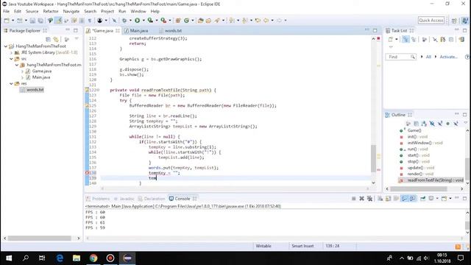The height and width of the screenshot is (265, 471).
Task: Click the Display Selected Console monitor icon
Action: coord(431,199)
